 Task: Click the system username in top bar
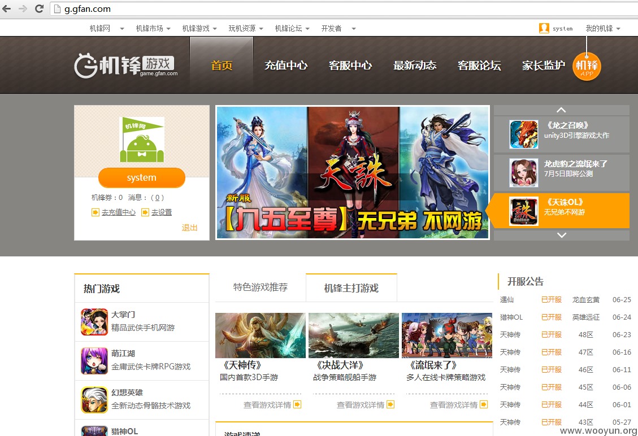tap(562, 28)
